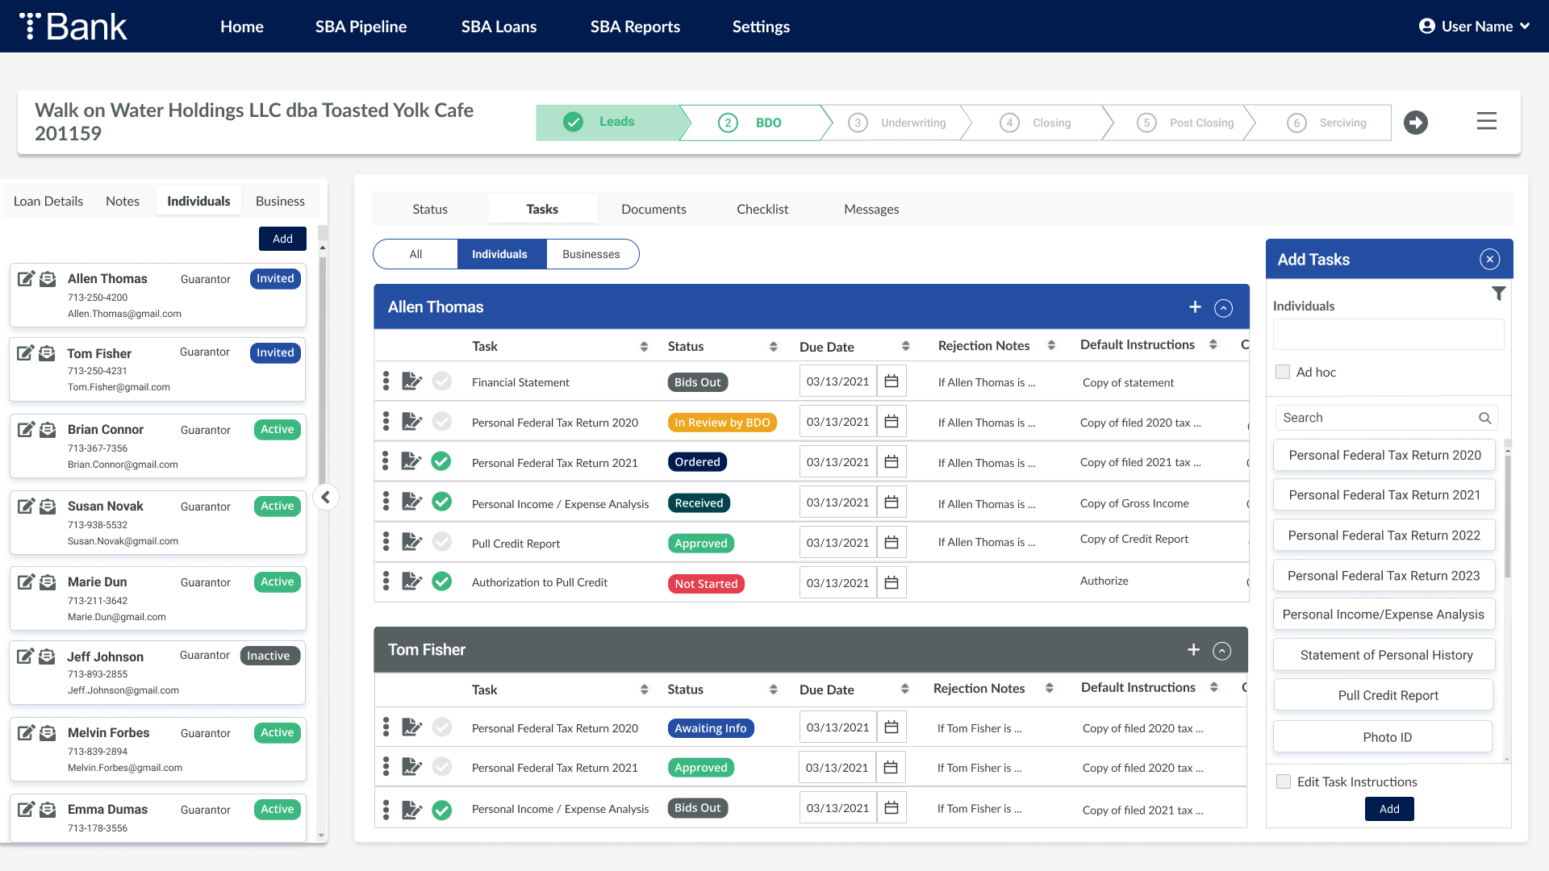
Task: Click the next stage arrow after Servicing
Action: click(x=1415, y=123)
